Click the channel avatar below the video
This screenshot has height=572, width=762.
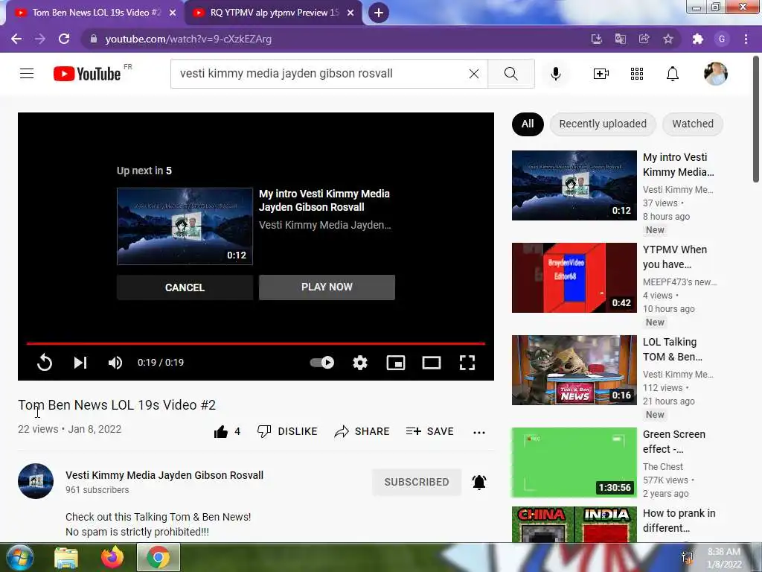click(x=36, y=481)
